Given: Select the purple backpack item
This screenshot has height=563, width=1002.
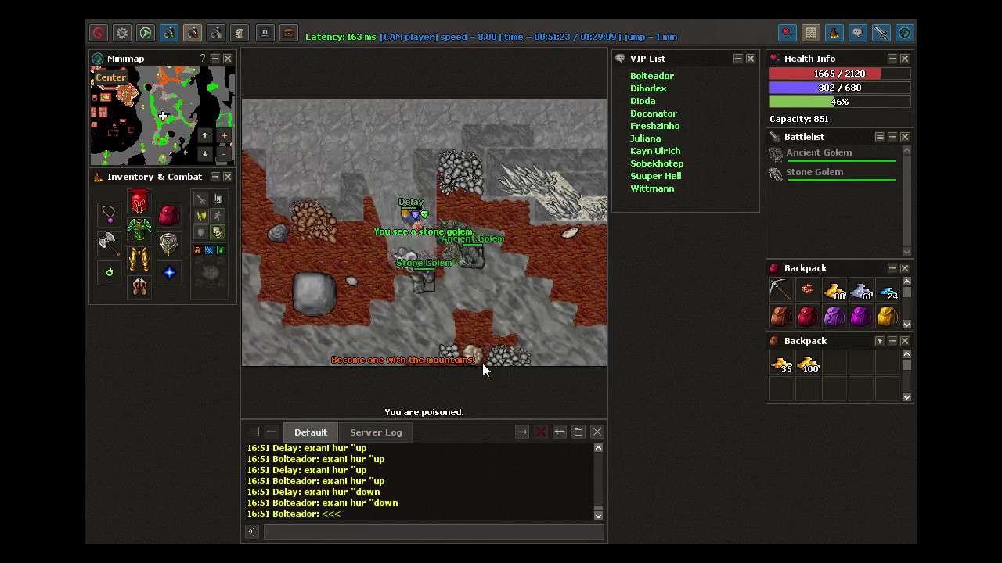Looking at the screenshot, I should 834,316.
